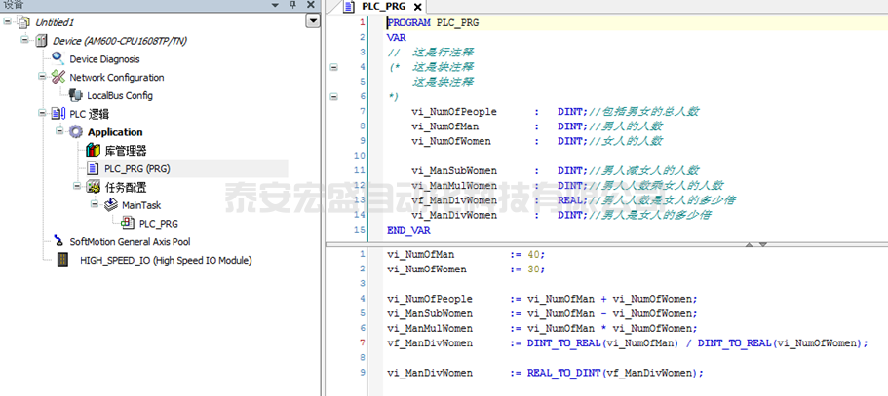Screen dimensions: 888x396
Task: Click the HIGH_SPEED_IO module icon
Action: tap(59, 260)
